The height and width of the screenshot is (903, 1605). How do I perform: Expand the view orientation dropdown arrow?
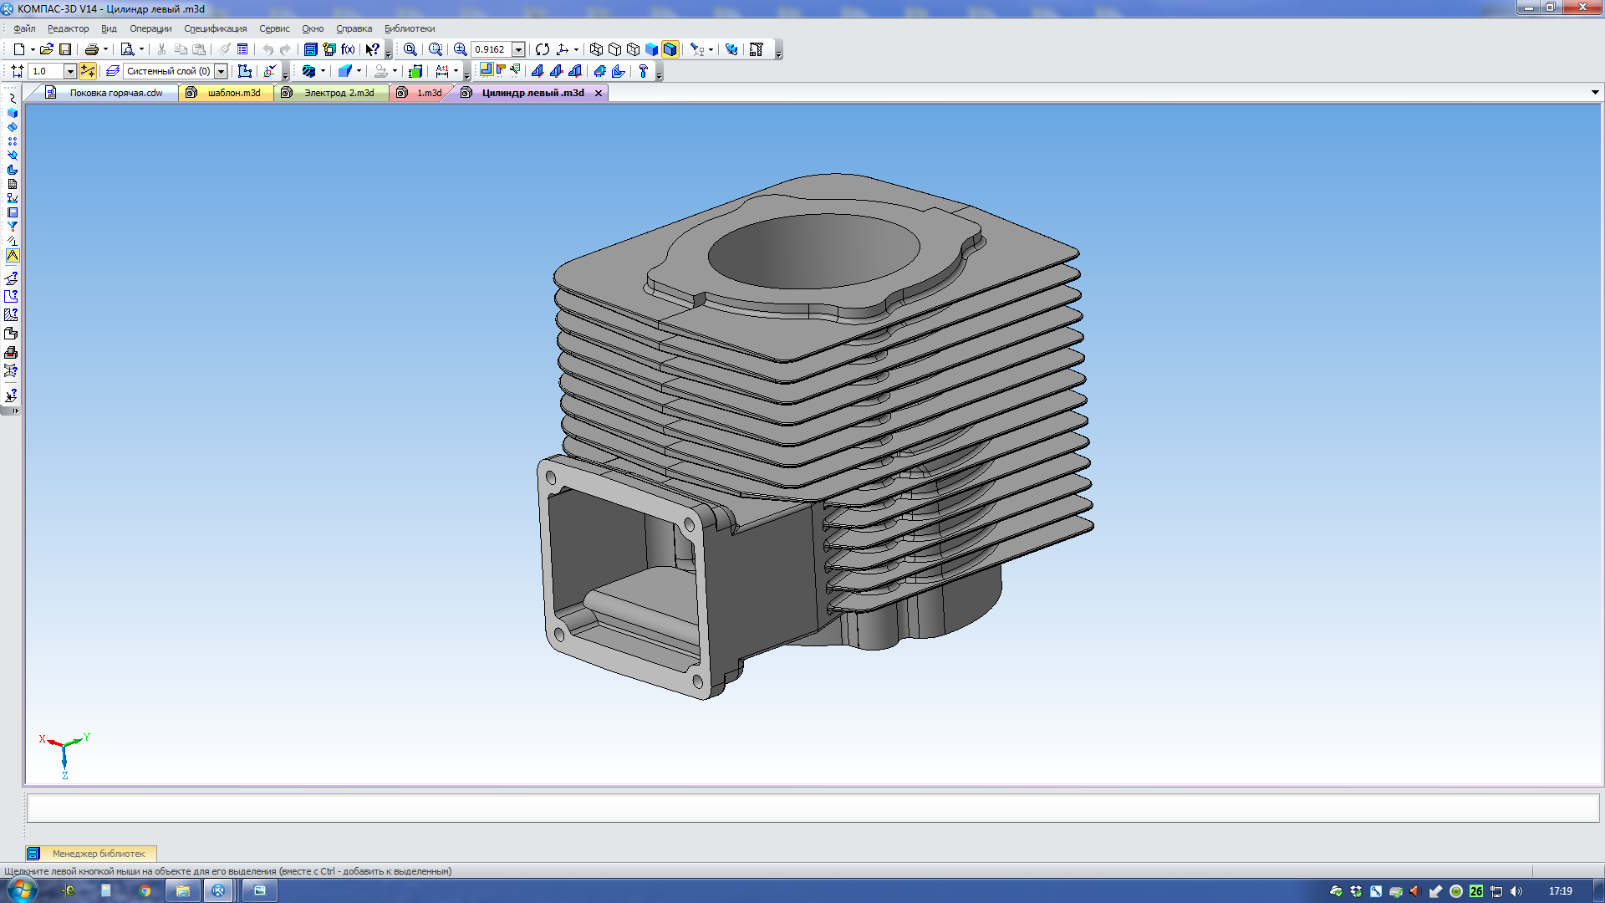click(576, 49)
